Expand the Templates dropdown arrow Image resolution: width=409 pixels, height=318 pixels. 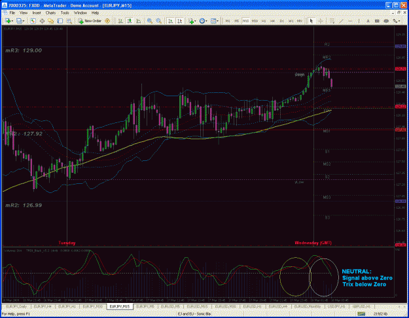click(x=218, y=21)
